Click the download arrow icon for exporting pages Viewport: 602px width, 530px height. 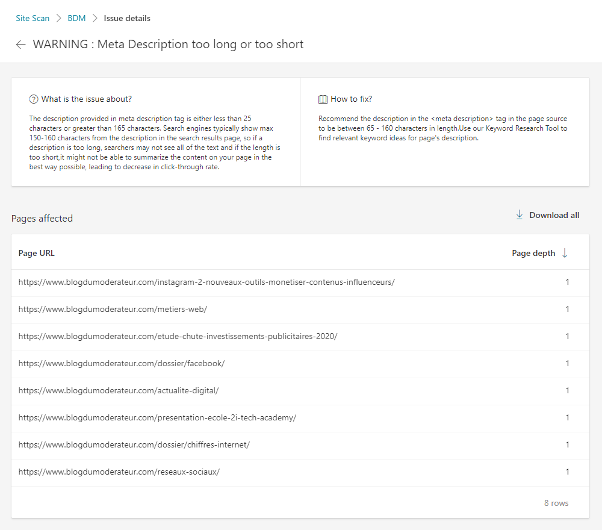(x=519, y=214)
